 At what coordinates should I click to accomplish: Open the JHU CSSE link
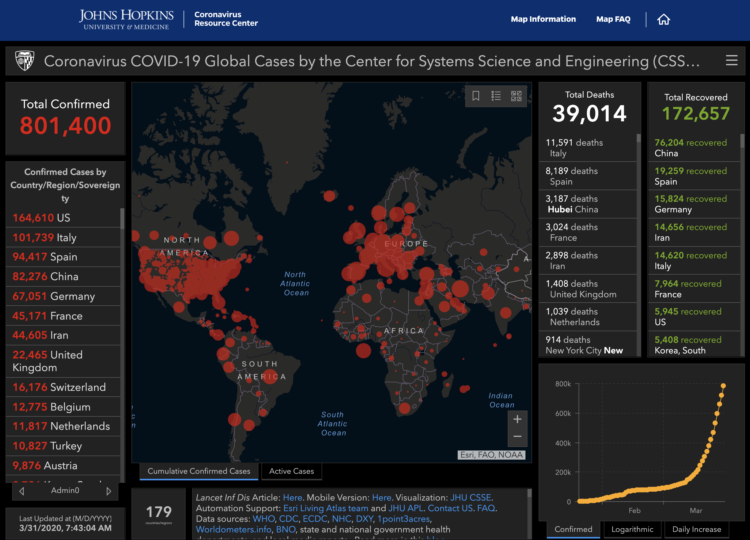(471, 497)
